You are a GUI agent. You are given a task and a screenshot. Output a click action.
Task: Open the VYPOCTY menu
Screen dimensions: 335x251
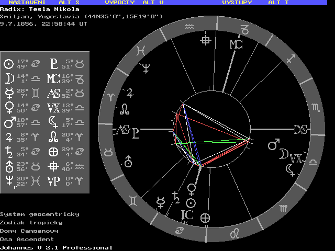coord(120,3)
